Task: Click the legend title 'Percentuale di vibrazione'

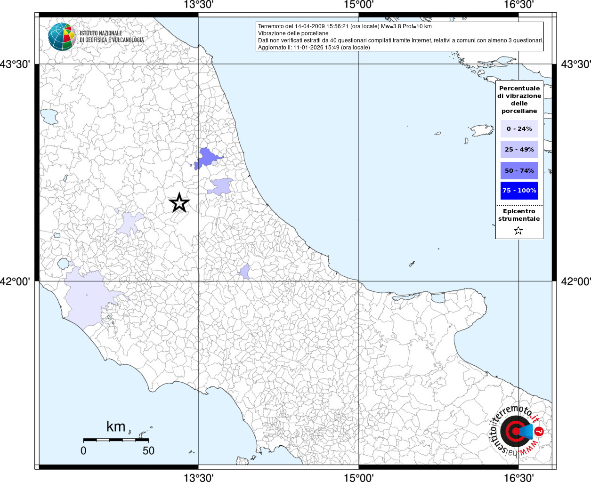Action: [519, 99]
